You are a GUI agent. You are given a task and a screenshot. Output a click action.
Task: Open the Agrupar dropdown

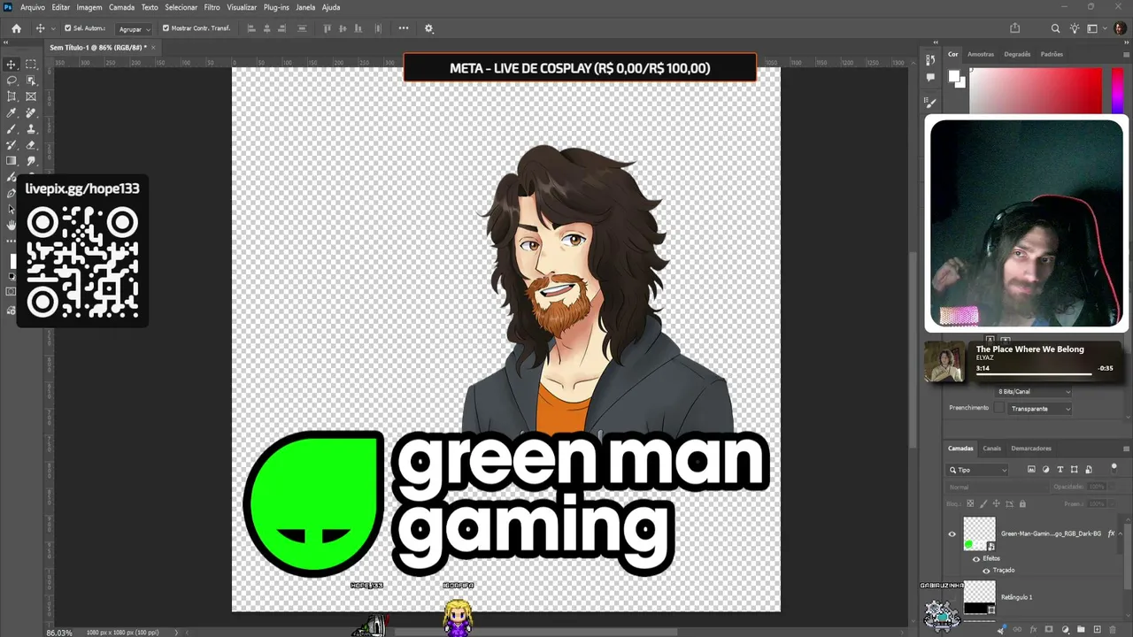click(135, 29)
